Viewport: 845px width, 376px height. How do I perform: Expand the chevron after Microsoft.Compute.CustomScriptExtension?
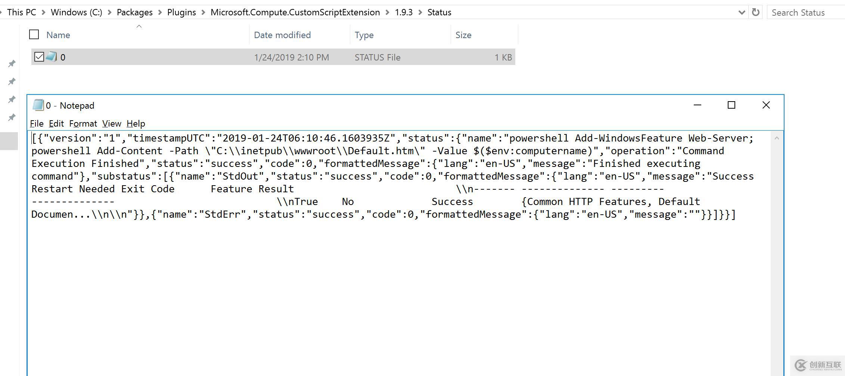tap(388, 12)
